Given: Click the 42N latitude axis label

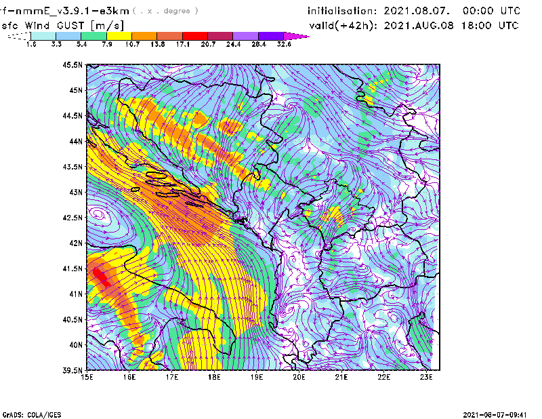Looking at the screenshot, I should click(x=76, y=243).
